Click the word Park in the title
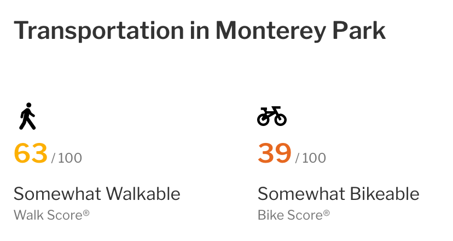 point(359,30)
